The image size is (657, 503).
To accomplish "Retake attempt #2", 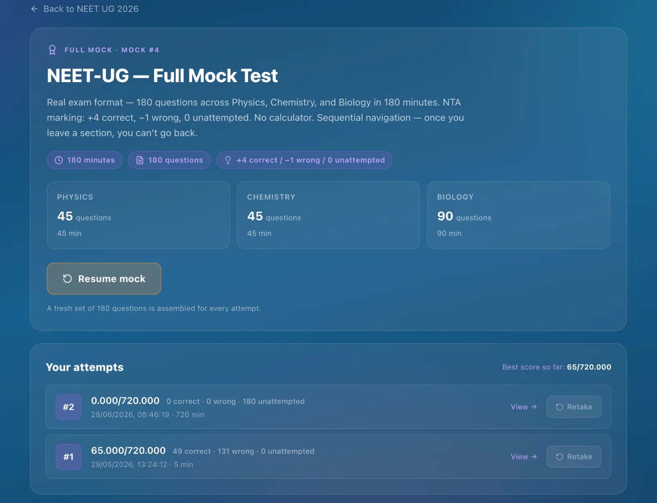I will tap(574, 407).
